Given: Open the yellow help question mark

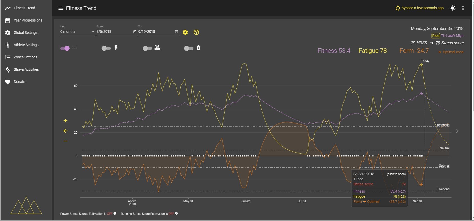Looking at the screenshot, I should point(196,32).
